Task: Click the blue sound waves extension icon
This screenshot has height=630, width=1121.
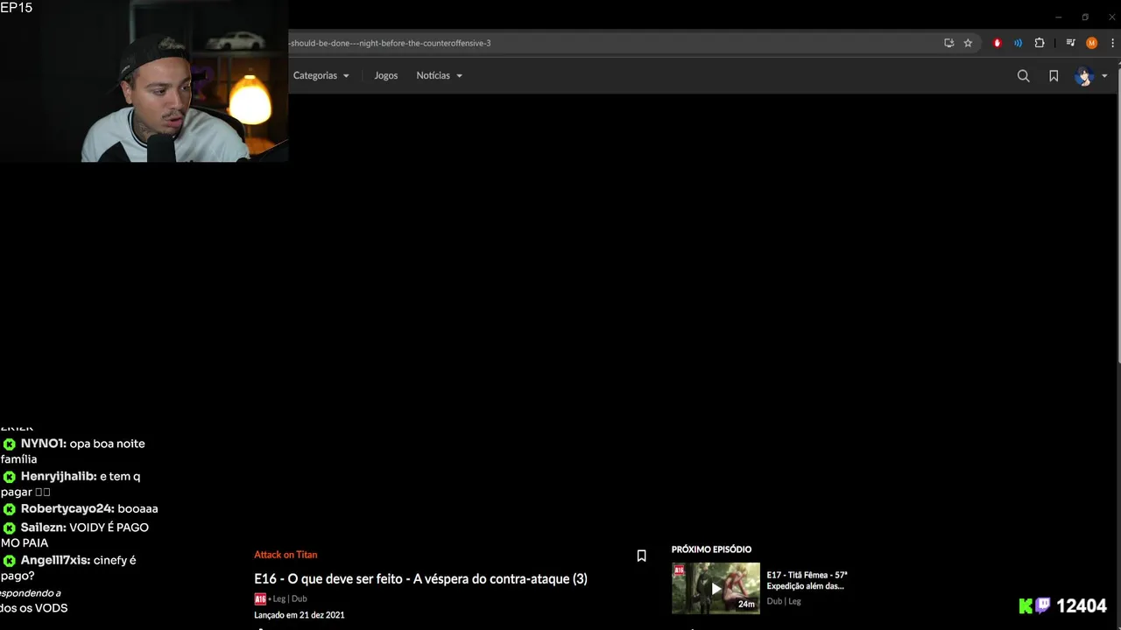Action: [1018, 43]
